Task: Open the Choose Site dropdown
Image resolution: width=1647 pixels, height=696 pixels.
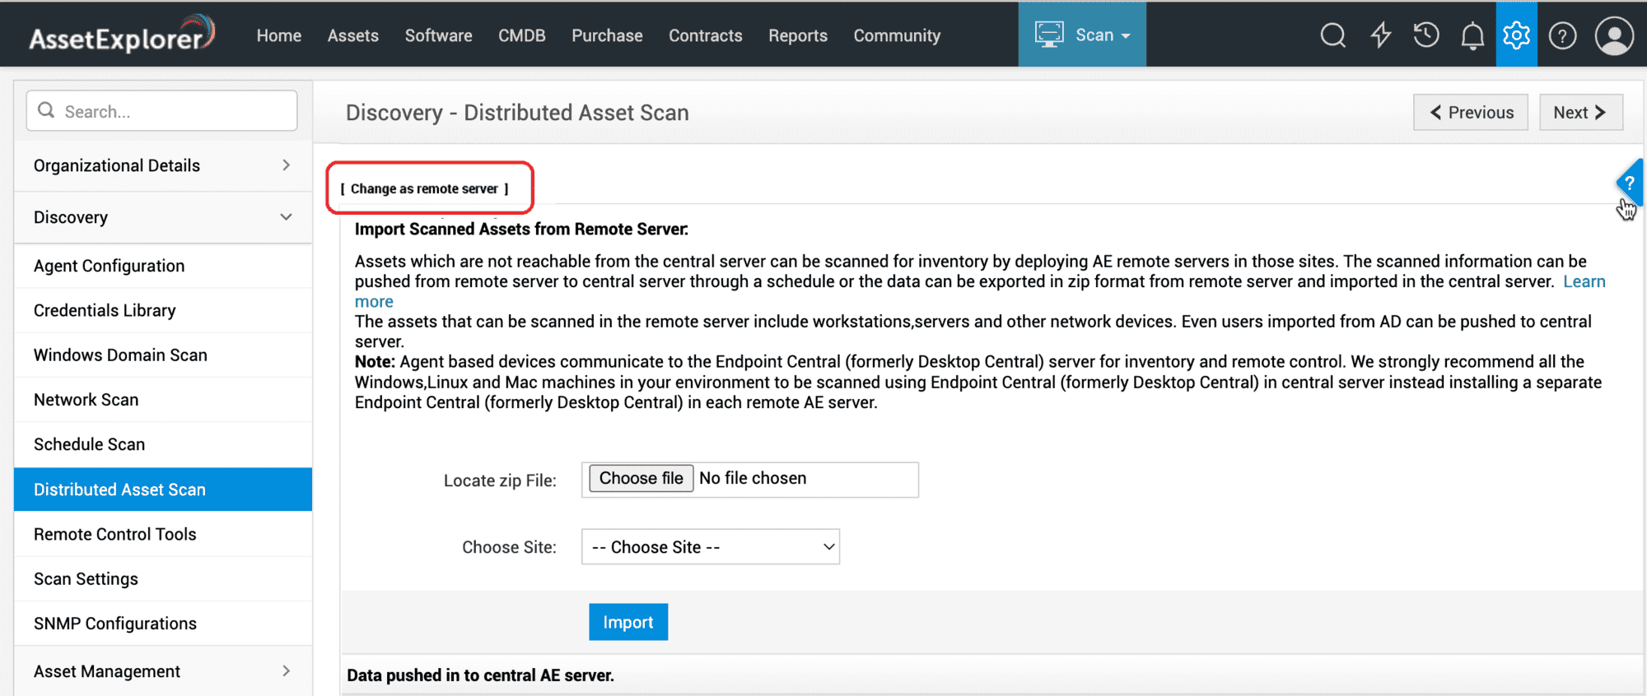Action: pos(711,547)
